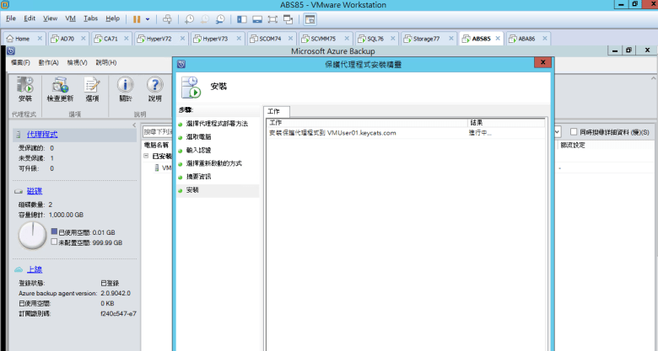Collapse the left pane with chevron arrow

(133, 125)
